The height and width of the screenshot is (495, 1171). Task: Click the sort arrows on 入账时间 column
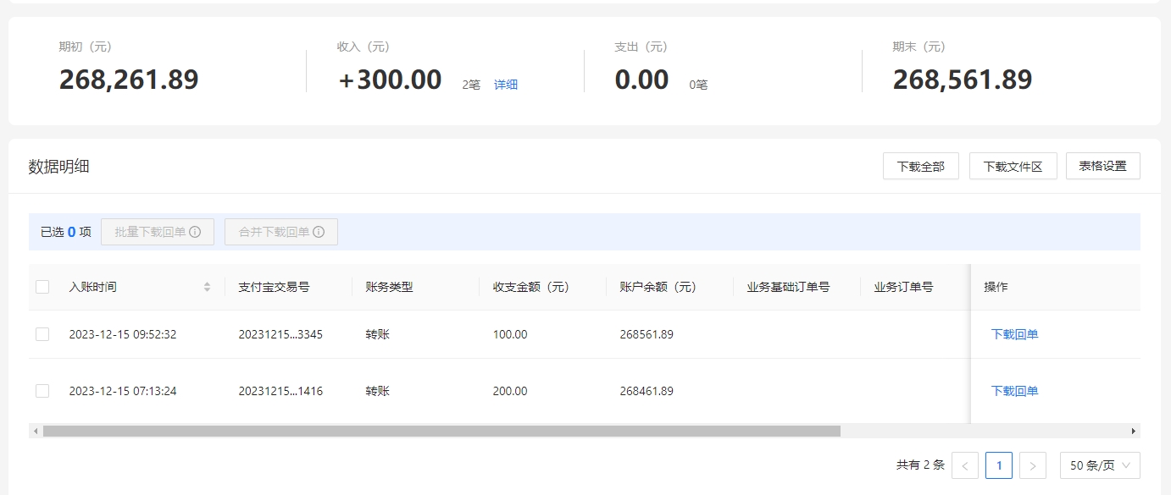207,287
